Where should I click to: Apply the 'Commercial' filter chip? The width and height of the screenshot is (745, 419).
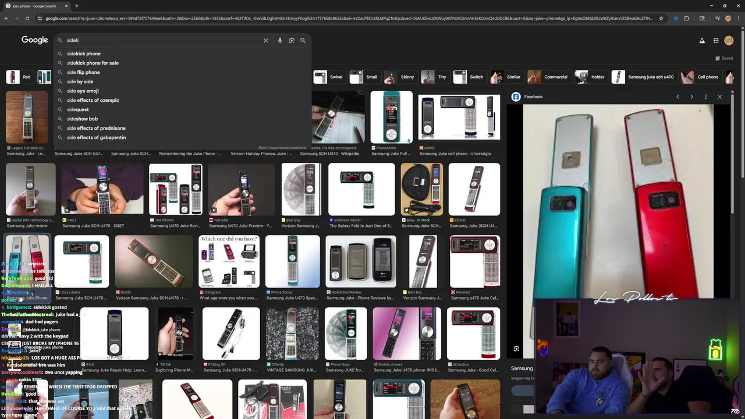(x=548, y=77)
